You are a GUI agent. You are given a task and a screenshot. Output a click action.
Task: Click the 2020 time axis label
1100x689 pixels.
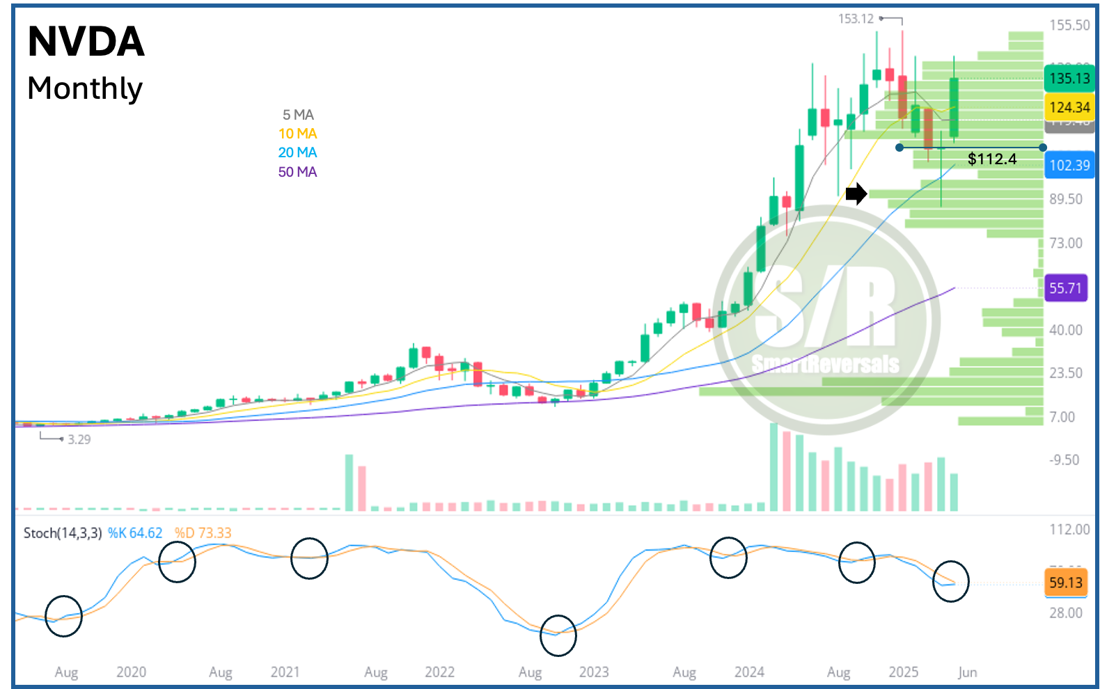click(131, 672)
